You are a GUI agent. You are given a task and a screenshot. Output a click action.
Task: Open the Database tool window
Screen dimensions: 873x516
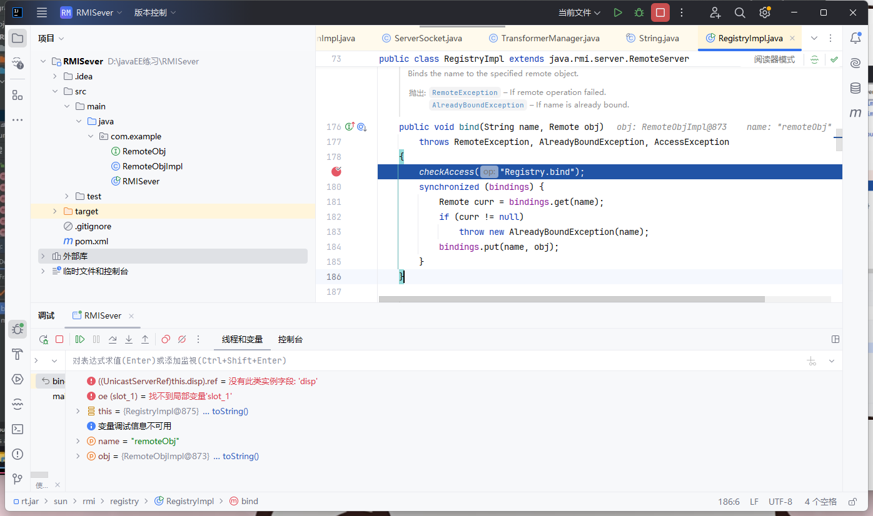(x=855, y=88)
